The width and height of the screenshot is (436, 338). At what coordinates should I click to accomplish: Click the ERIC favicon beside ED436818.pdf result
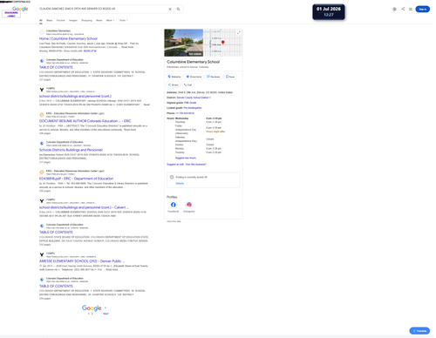(x=42, y=172)
